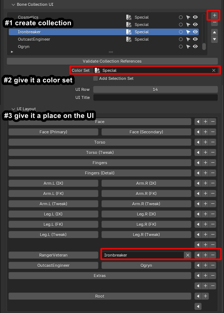Remove the Ironbreaker row with minus
224x313 pixels.
pyautogui.click(x=213, y=255)
